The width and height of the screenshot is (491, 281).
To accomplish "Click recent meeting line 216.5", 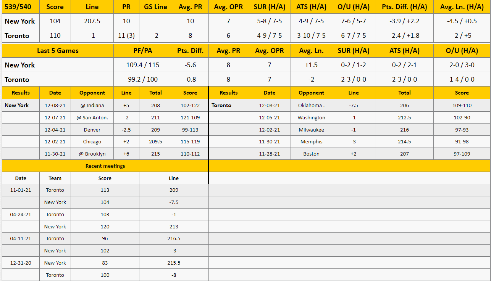I will (x=174, y=239).
